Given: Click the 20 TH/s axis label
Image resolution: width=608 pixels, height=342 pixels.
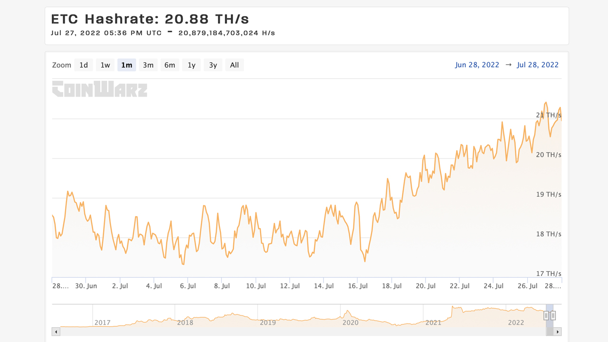Looking at the screenshot, I should pyautogui.click(x=549, y=155).
